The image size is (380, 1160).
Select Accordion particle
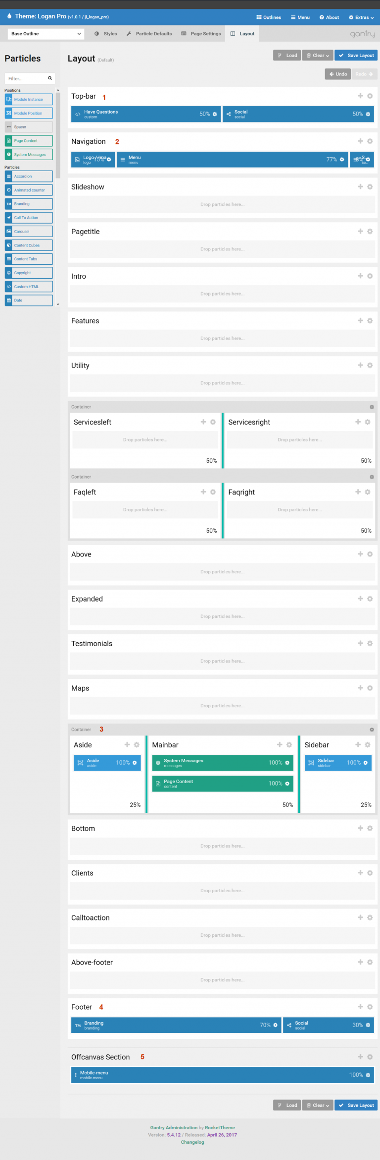point(29,177)
